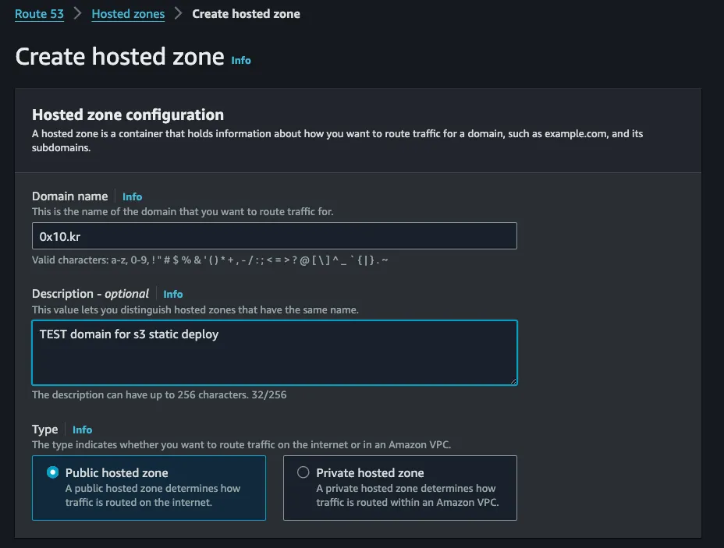The width and height of the screenshot is (724, 548).
Task: Go to Hosted zones breadcrumb link
Action: pyautogui.click(x=128, y=14)
